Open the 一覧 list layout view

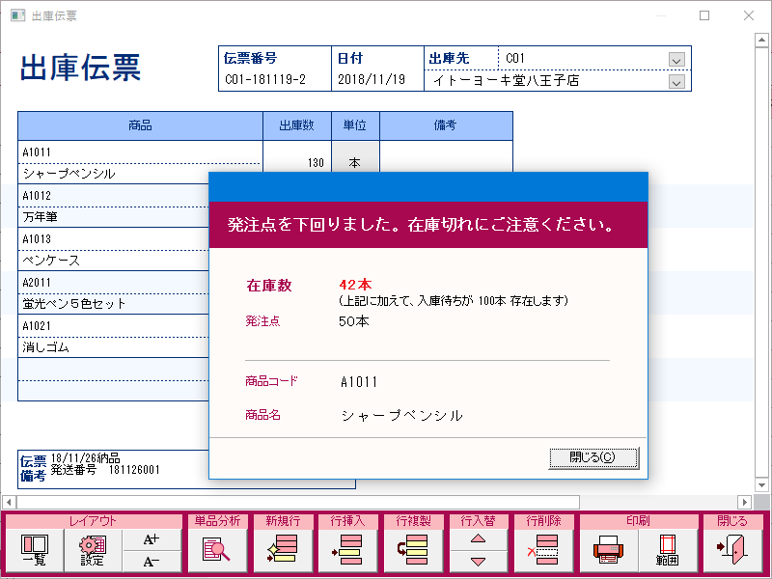tap(34, 550)
